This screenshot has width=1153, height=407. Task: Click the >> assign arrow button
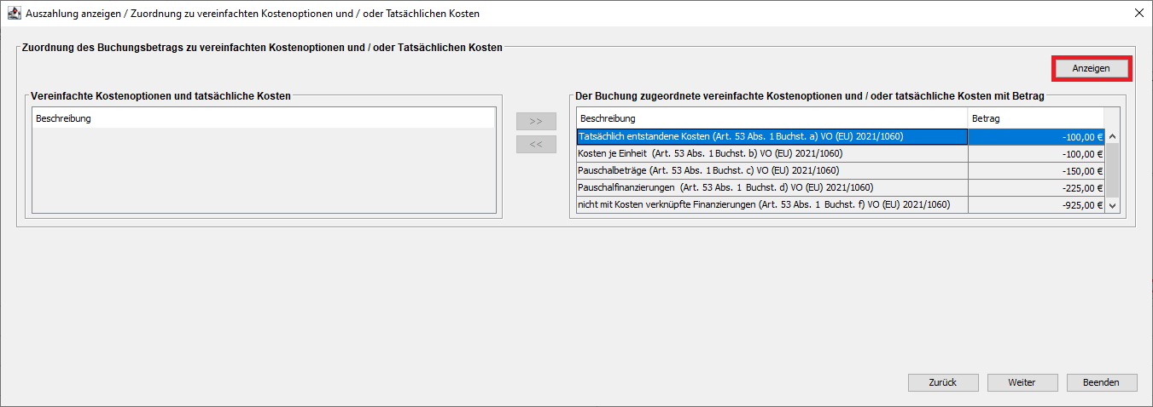536,121
